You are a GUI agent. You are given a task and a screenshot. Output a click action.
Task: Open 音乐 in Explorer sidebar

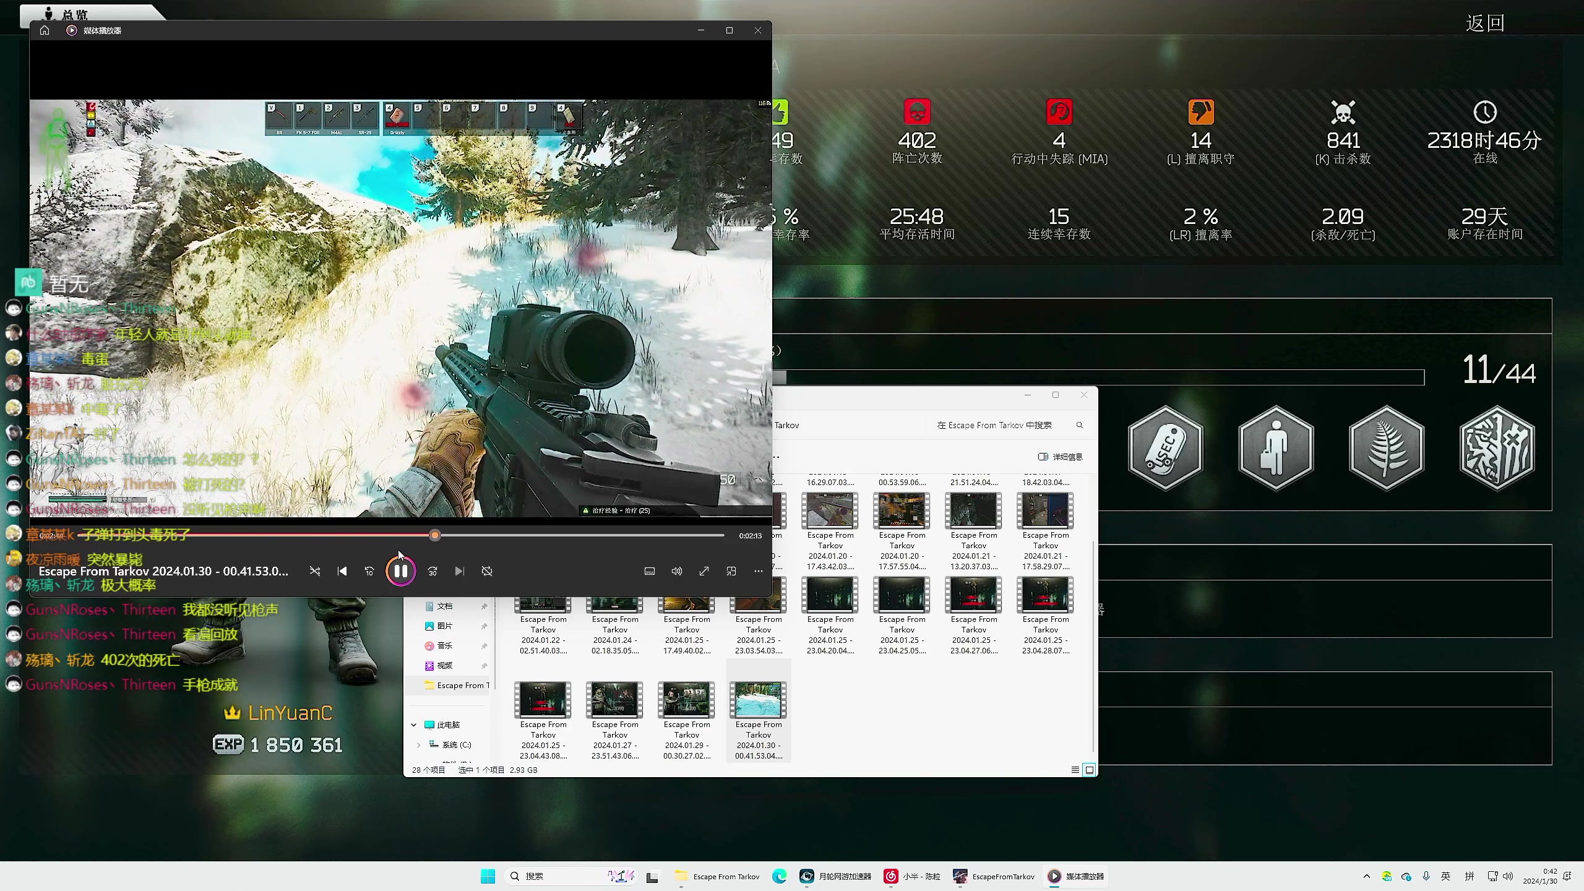pyautogui.click(x=444, y=645)
